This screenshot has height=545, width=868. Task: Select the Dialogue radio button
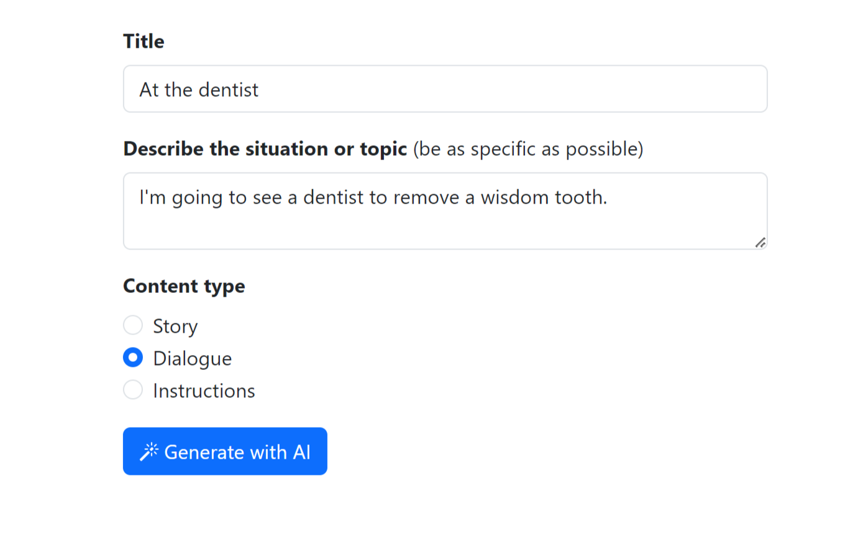pos(133,358)
